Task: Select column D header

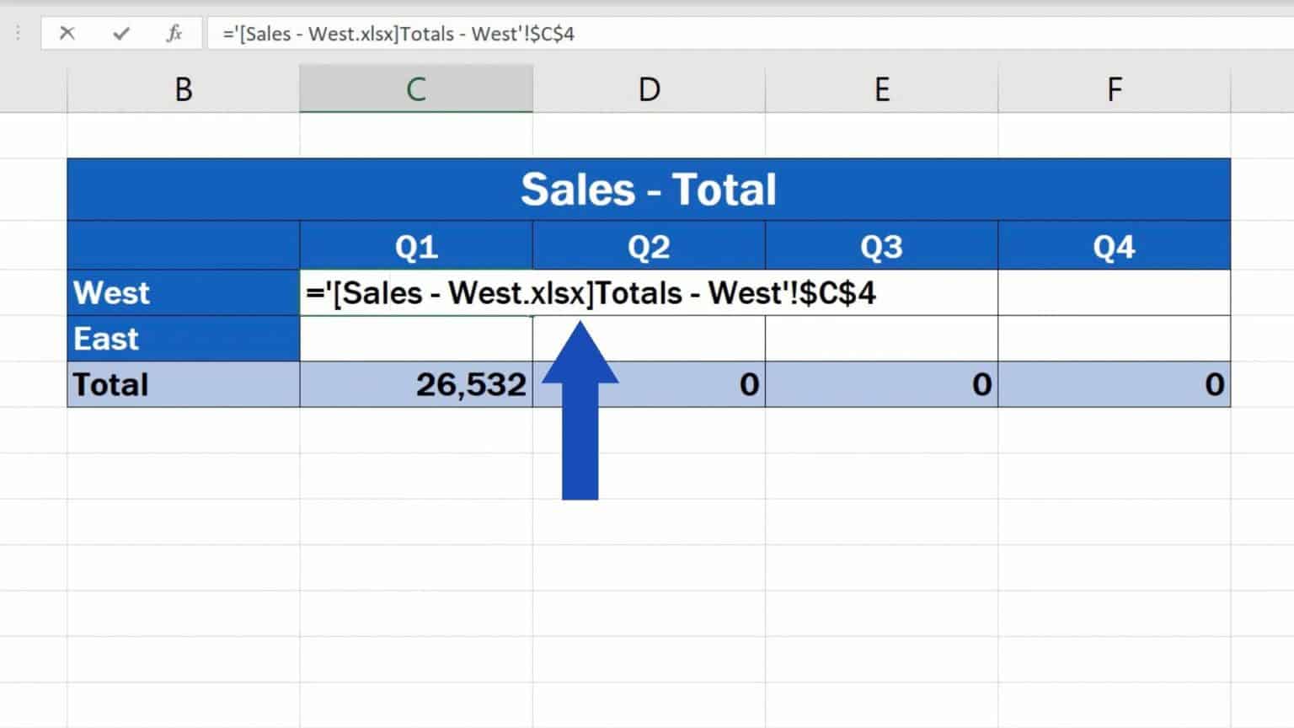Action: point(648,88)
